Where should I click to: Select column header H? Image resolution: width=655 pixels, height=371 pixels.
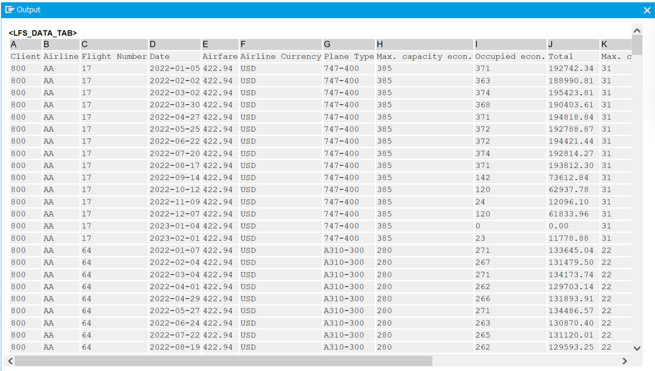[425, 44]
